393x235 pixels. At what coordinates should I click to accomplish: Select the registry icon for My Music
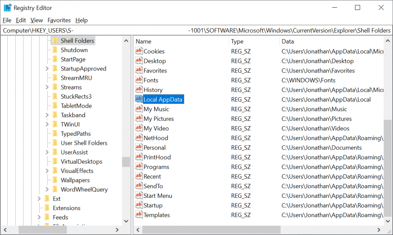[139, 109]
